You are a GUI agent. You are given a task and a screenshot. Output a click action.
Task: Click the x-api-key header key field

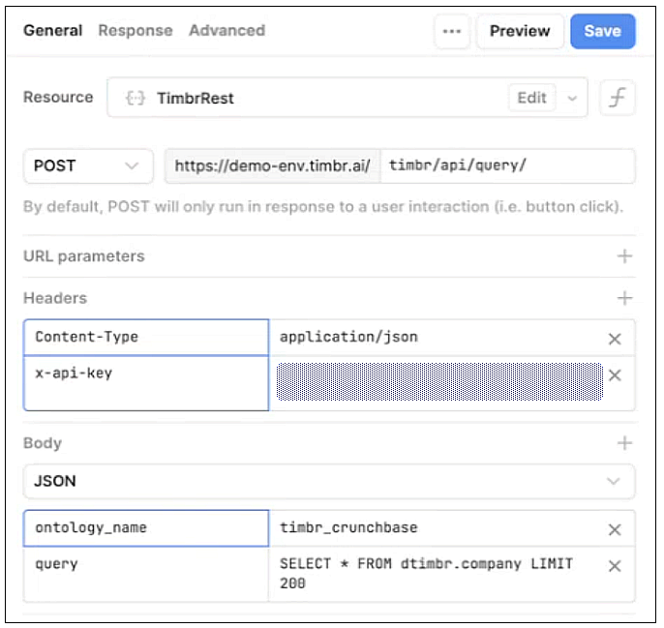coord(146,383)
